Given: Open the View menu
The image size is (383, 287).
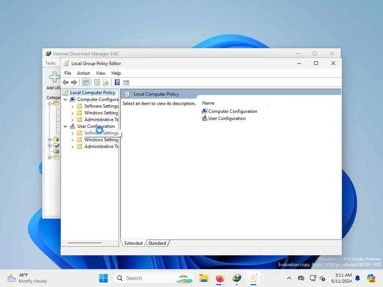Looking at the screenshot, I should [101, 73].
